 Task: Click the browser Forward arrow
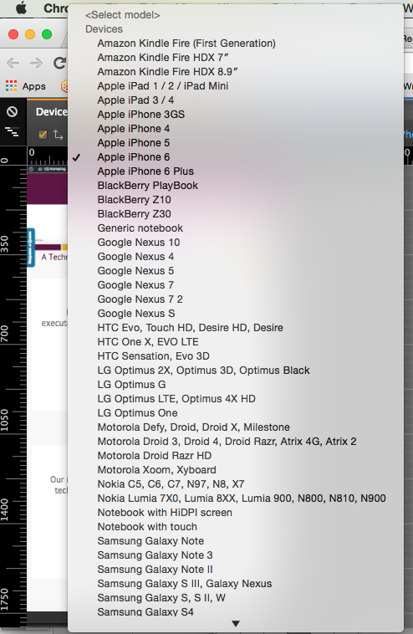(37, 63)
